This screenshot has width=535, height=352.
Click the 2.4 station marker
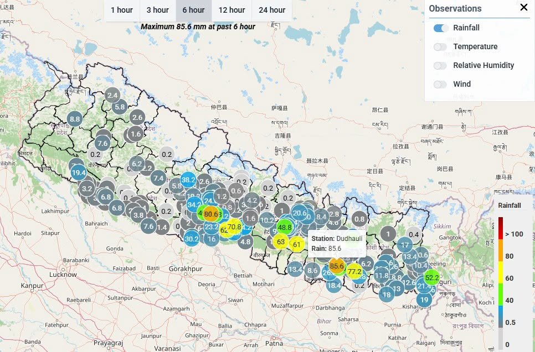pos(112,95)
